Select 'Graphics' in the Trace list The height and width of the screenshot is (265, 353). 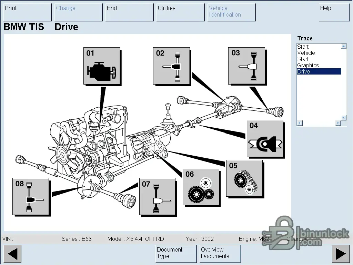[319, 65]
